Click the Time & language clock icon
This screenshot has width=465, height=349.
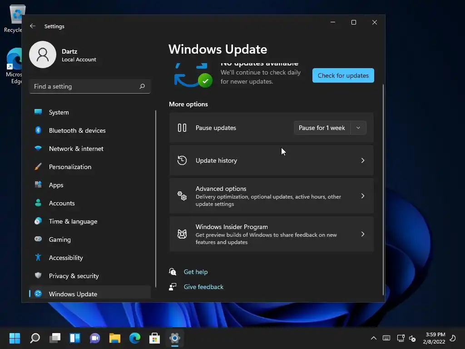(x=38, y=221)
